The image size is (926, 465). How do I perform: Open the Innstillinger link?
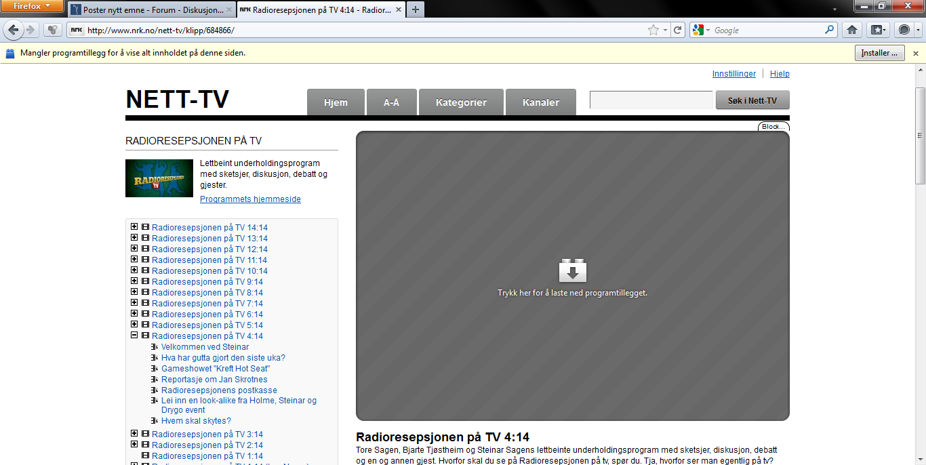[x=734, y=74]
